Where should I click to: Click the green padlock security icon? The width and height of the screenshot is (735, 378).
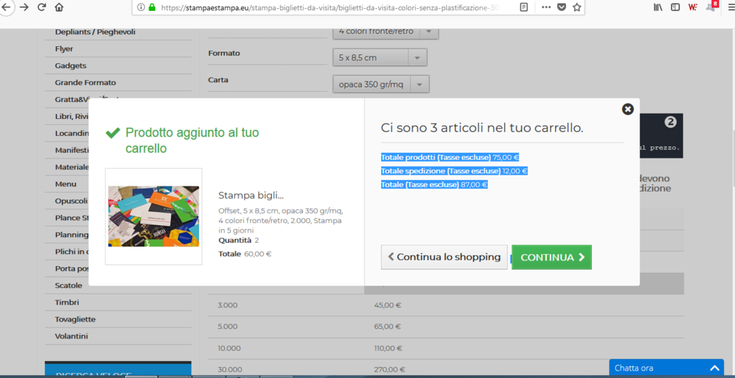tap(152, 7)
